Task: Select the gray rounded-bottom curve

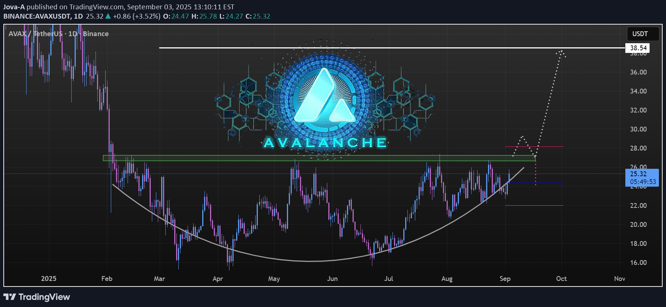Action: (x=310, y=261)
